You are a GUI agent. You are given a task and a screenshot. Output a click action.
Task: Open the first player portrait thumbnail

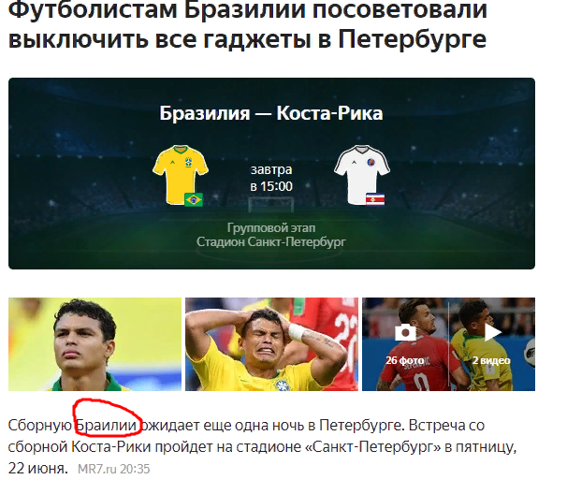tap(94, 344)
